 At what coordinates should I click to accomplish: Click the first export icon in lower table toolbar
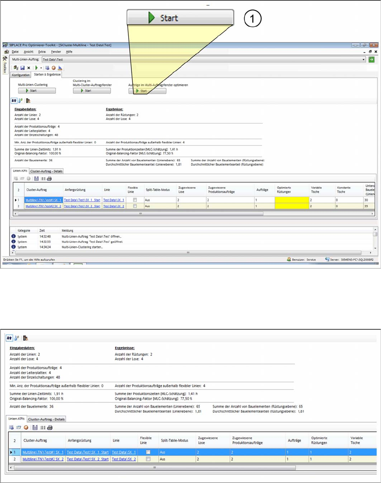pos(12,427)
